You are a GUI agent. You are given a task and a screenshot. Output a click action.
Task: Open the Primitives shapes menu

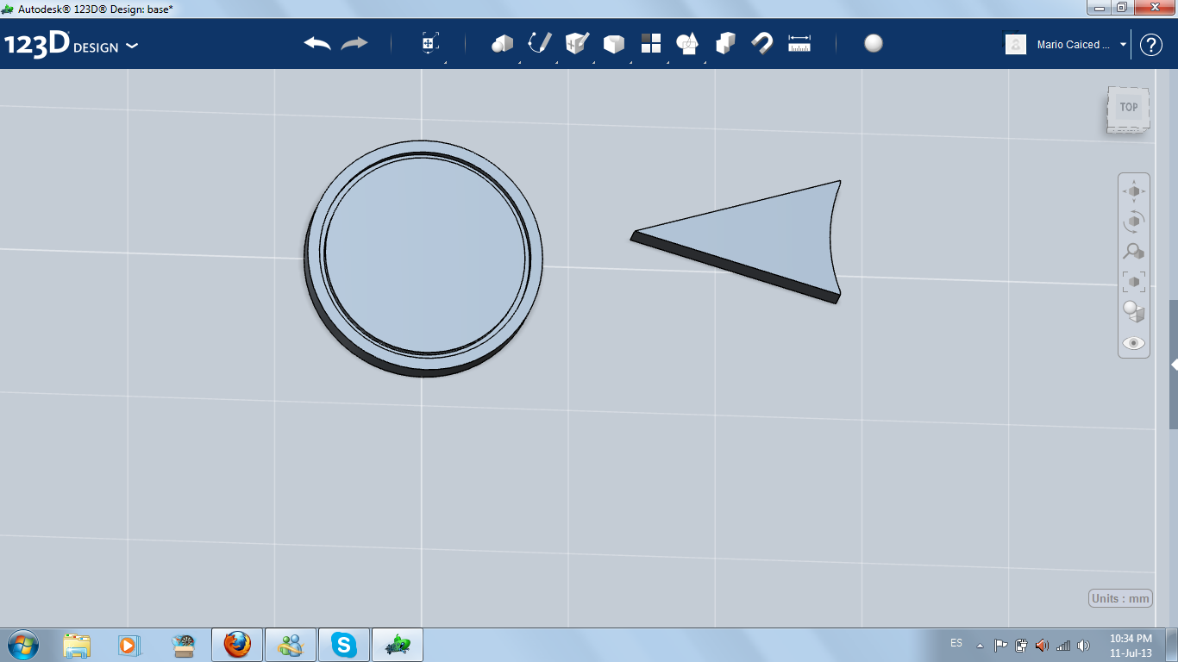click(x=503, y=43)
